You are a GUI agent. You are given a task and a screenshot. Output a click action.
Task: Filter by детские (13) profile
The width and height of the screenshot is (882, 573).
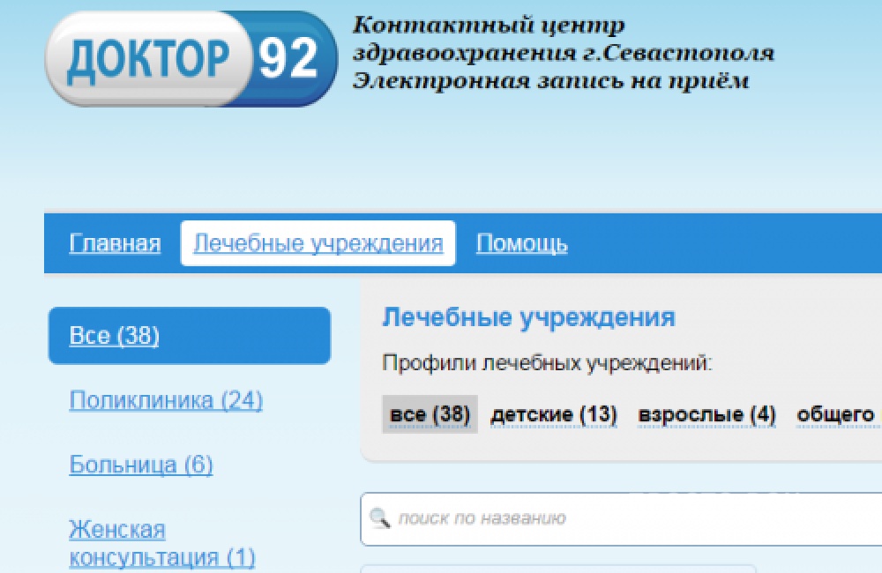coord(553,414)
